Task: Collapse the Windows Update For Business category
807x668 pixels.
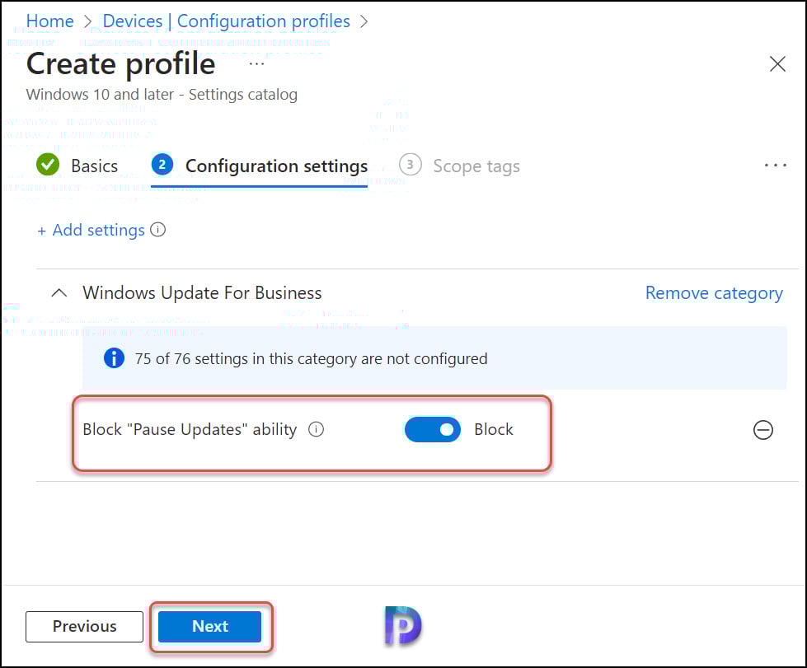Action: pyautogui.click(x=59, y=293)
